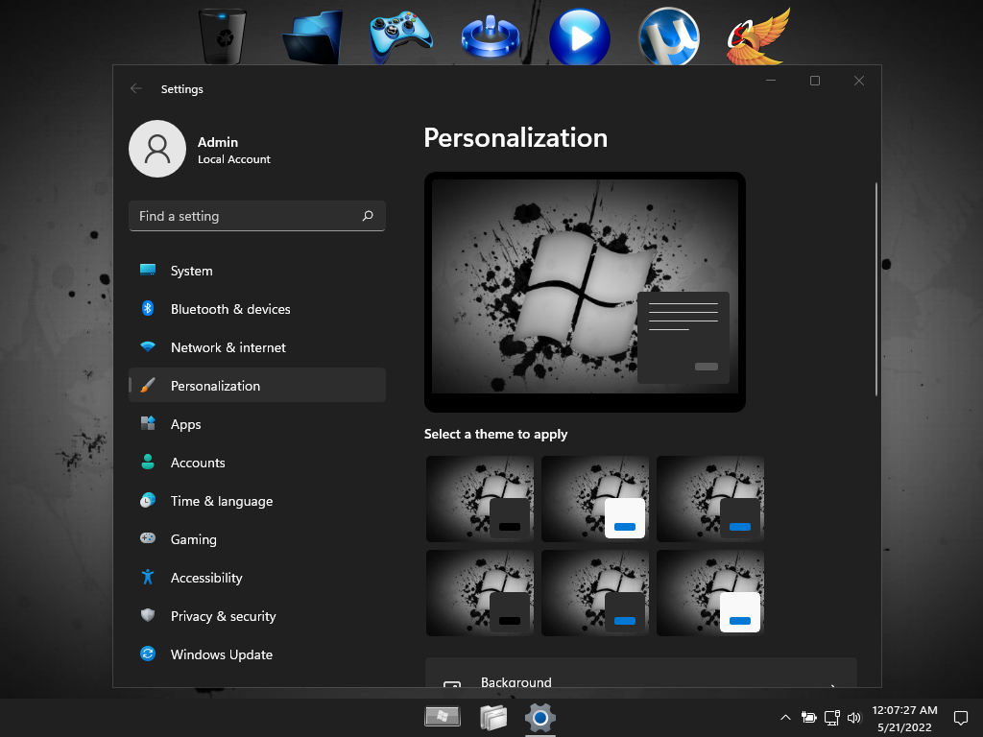Click the Settings window scrollbar
This screenshot has height=737, width=983.
(875, 289)
